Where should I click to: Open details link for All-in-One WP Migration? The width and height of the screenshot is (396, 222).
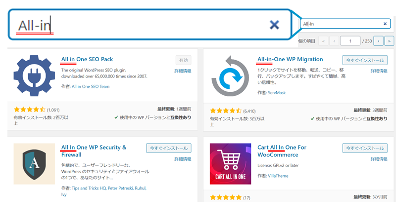379,71
